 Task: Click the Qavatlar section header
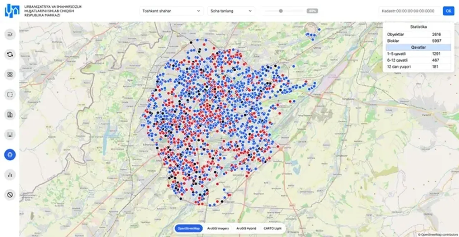click(418, 47)
